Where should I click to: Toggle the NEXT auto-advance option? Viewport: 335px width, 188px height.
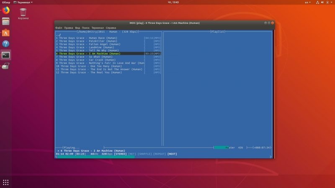click(x=172, y=154)
